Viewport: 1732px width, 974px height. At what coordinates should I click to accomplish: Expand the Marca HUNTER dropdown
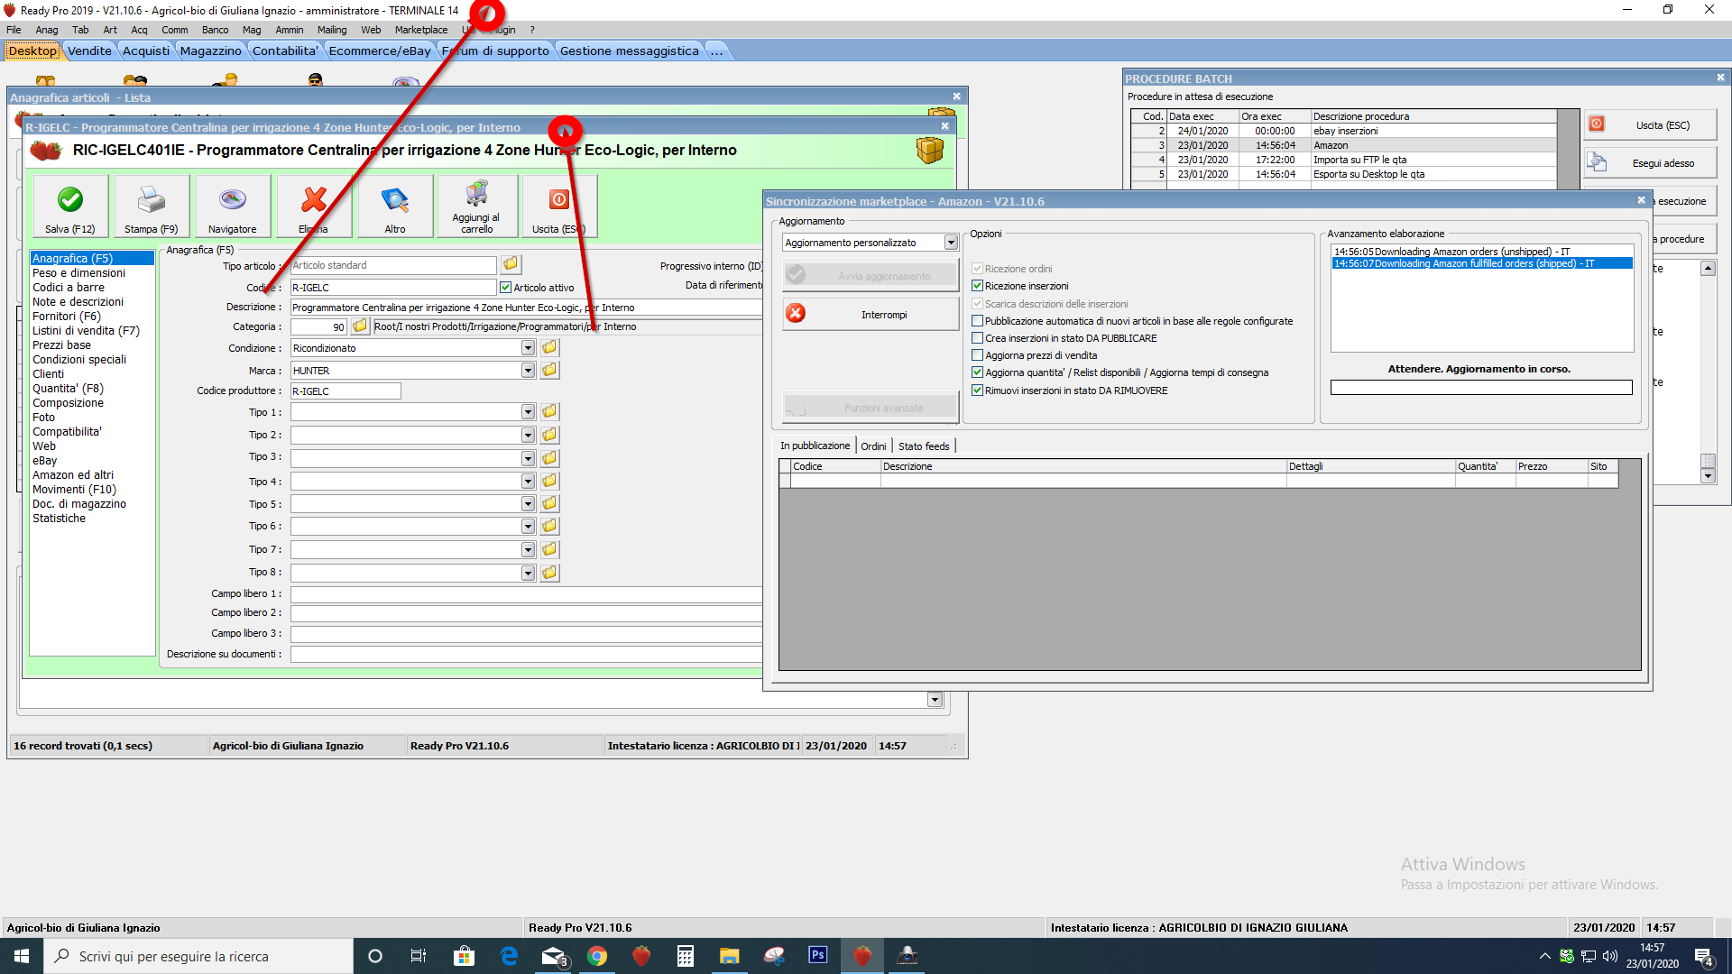[528, 371]
